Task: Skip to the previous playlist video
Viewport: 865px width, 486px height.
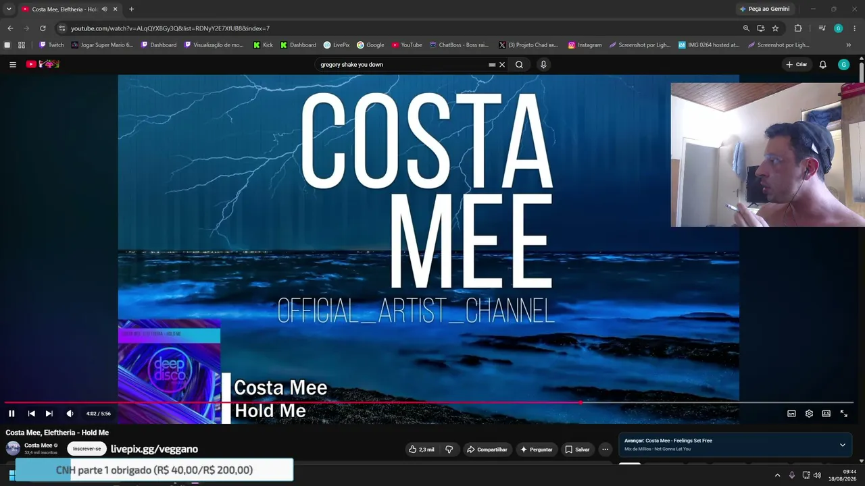Action: tap(31, 414)
